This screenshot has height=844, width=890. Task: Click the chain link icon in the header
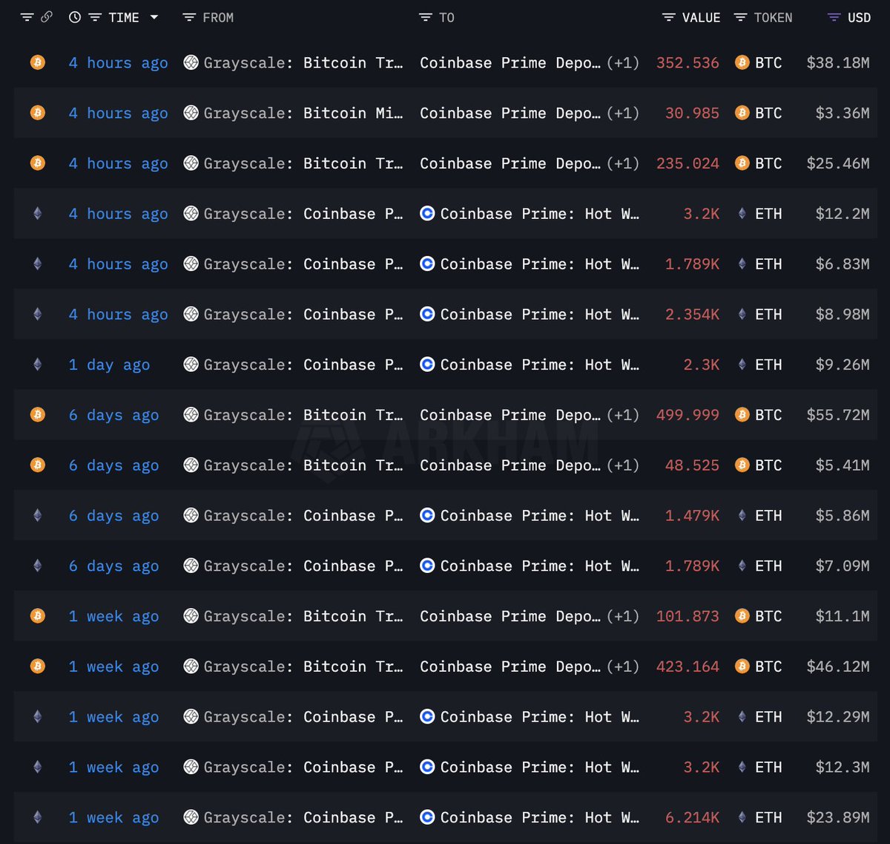(47, 17)
